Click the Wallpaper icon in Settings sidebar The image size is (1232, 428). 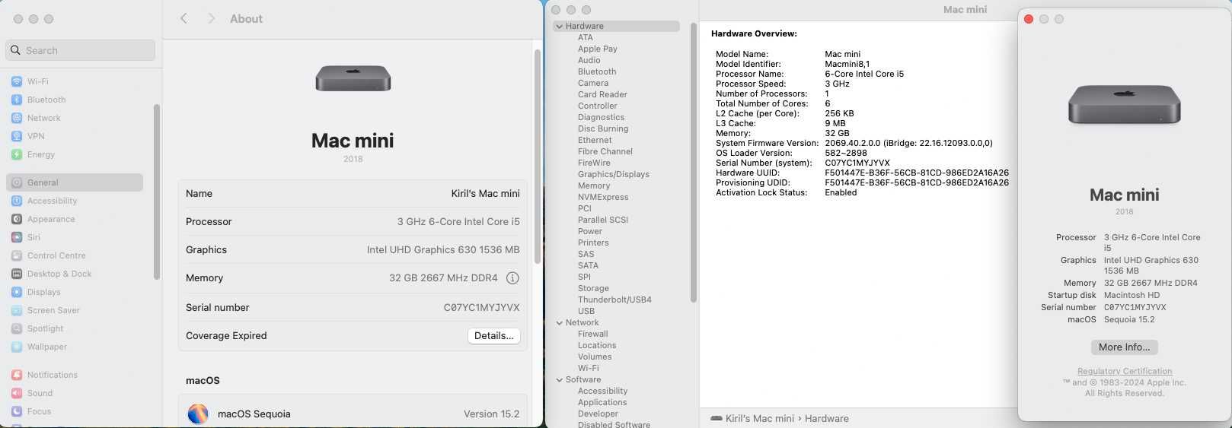tap(17, 347)
